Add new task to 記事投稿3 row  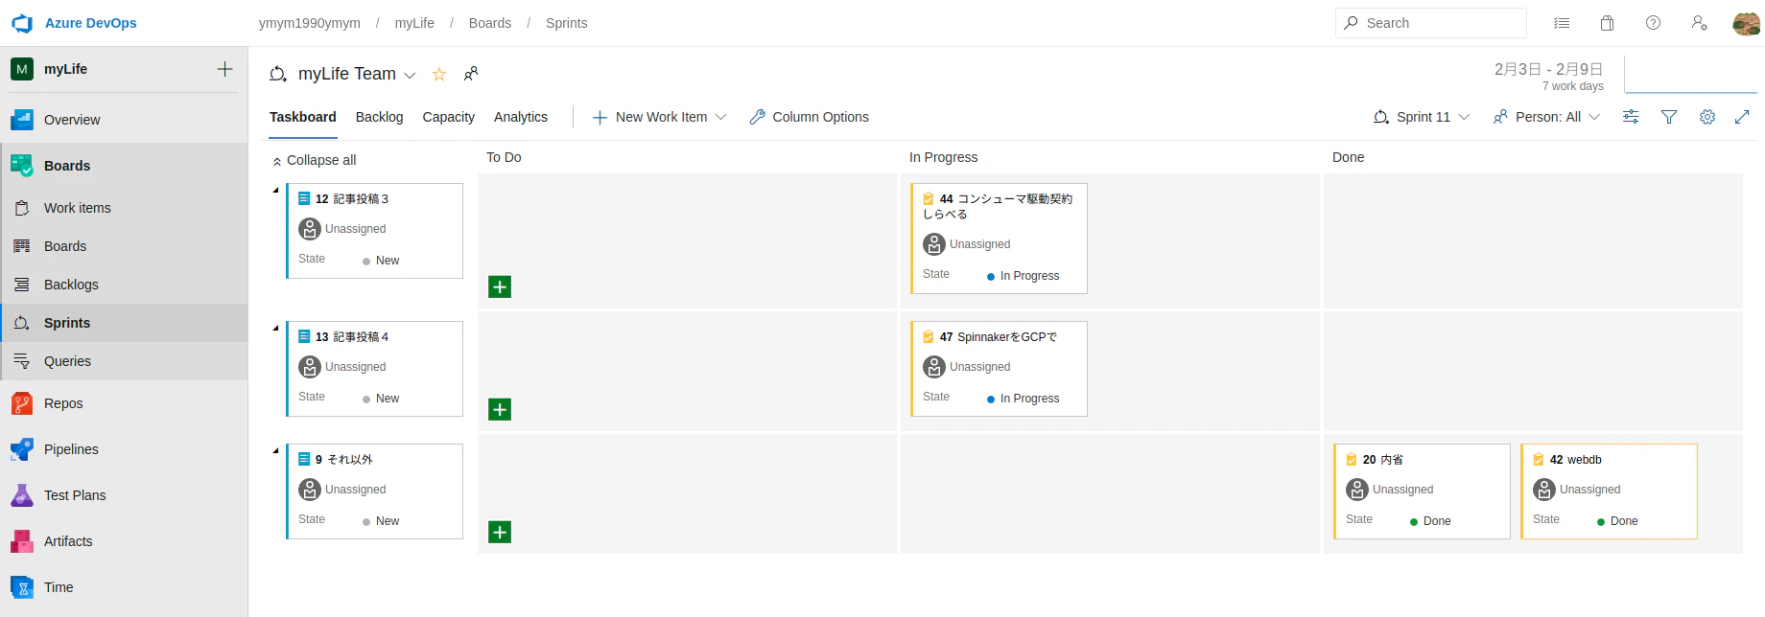tap(500, 286)
